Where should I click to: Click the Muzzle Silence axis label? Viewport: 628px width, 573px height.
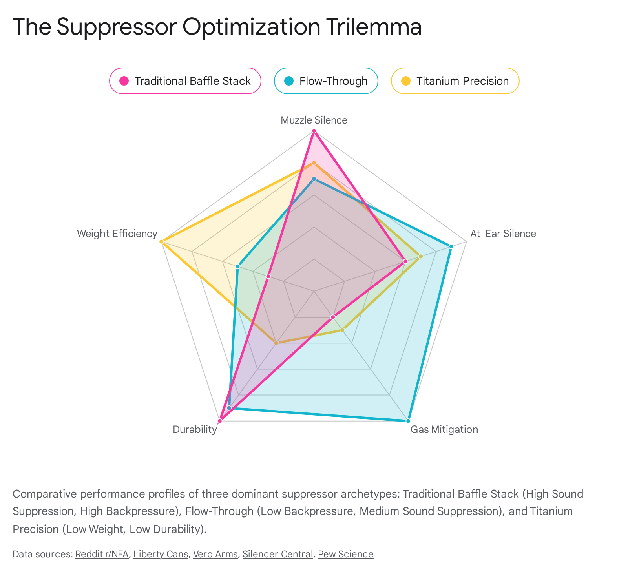click(x=314, y=120)
